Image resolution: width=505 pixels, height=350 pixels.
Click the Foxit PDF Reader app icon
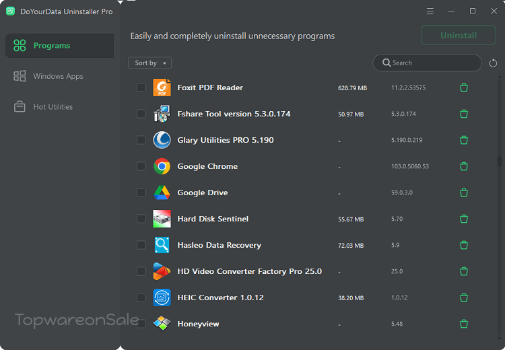tap(162, 87)
